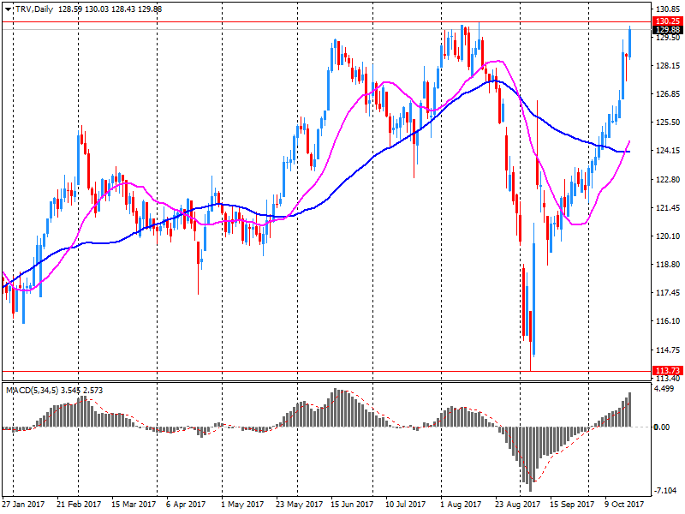
Task: Click the 114.75 price scale value
Action: 668,350
